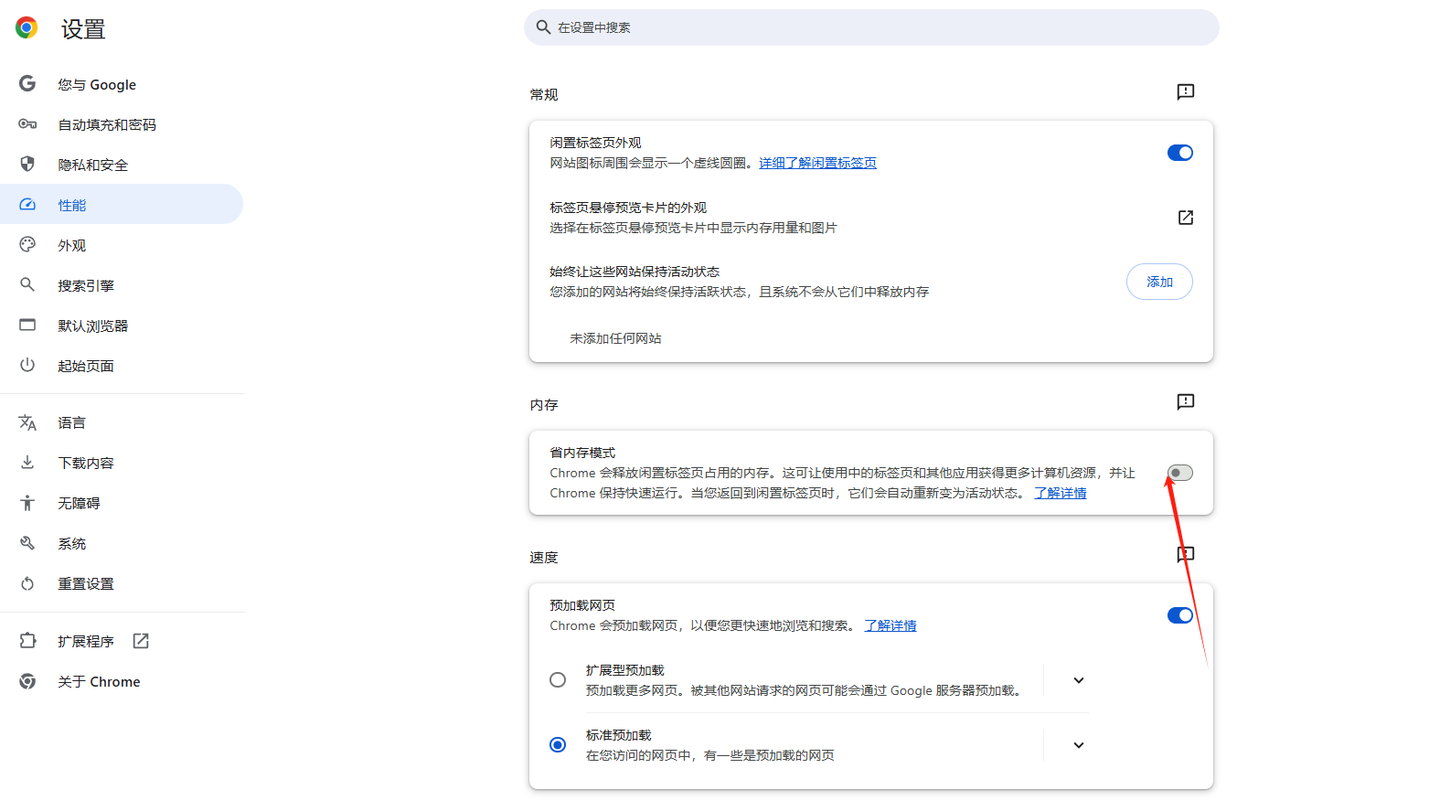Open 自动填充和密码 settings page
The image size is (1429, 811).
point(122,124)
